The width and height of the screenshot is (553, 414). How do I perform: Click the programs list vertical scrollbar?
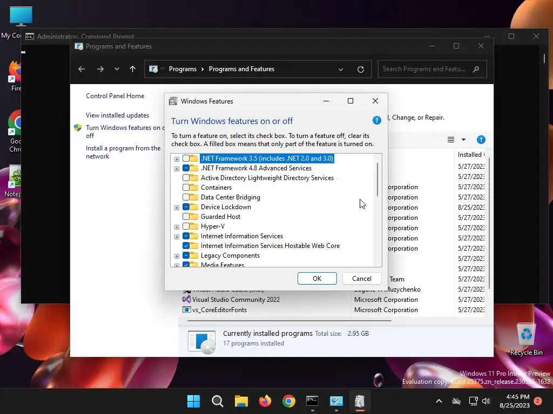(488, 224)
